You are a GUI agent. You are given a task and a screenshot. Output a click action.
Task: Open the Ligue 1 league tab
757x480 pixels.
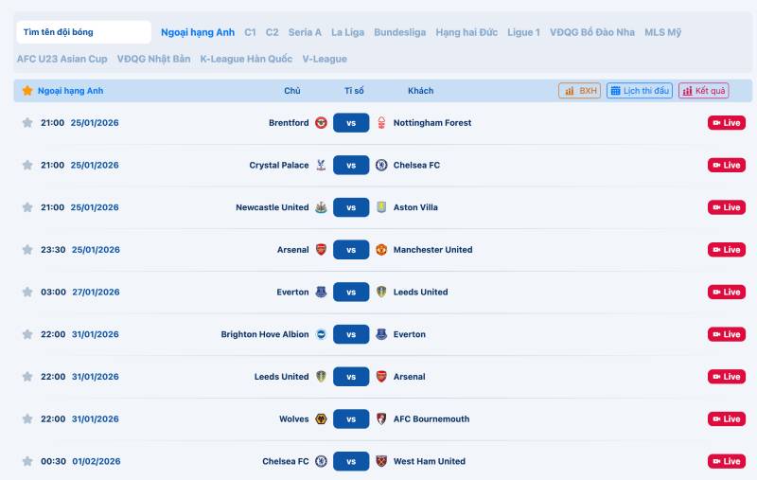point(523,32)
